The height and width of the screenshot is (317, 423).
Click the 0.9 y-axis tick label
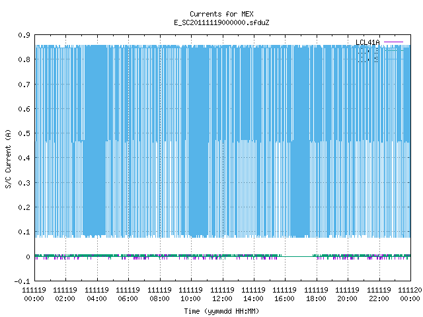pyautogui.click(x=24, y=35)
